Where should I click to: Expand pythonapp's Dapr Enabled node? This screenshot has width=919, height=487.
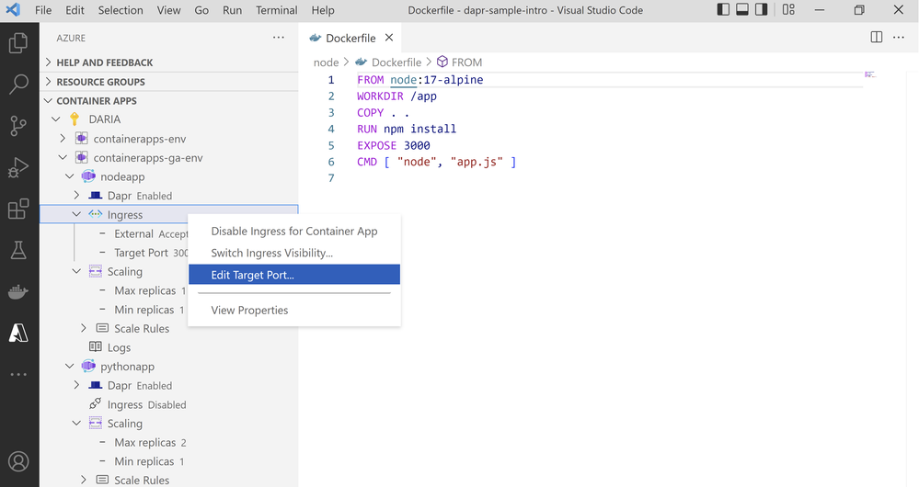pyautogui.click(x=76, y=385)
